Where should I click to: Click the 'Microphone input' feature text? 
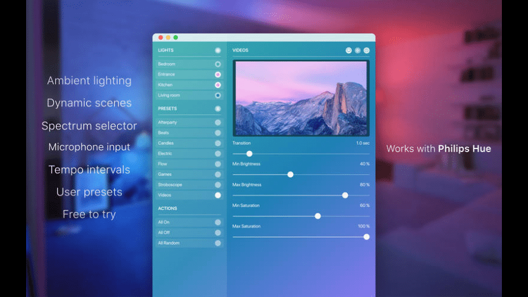[89, 147]
